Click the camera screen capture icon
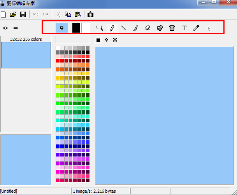The image size is (237, 195). [90, 14]
